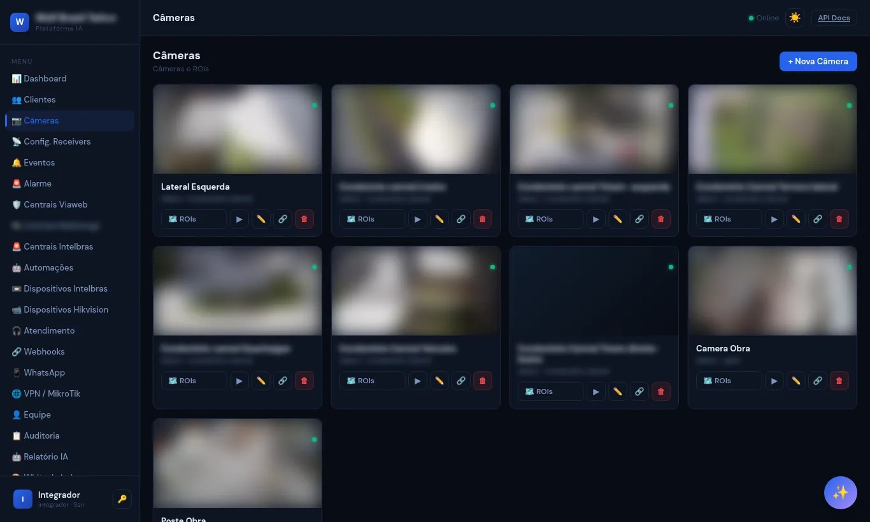The image size is (870, 522).
Task: Click link icon on Camera Obra card
Action: [818, 381]
